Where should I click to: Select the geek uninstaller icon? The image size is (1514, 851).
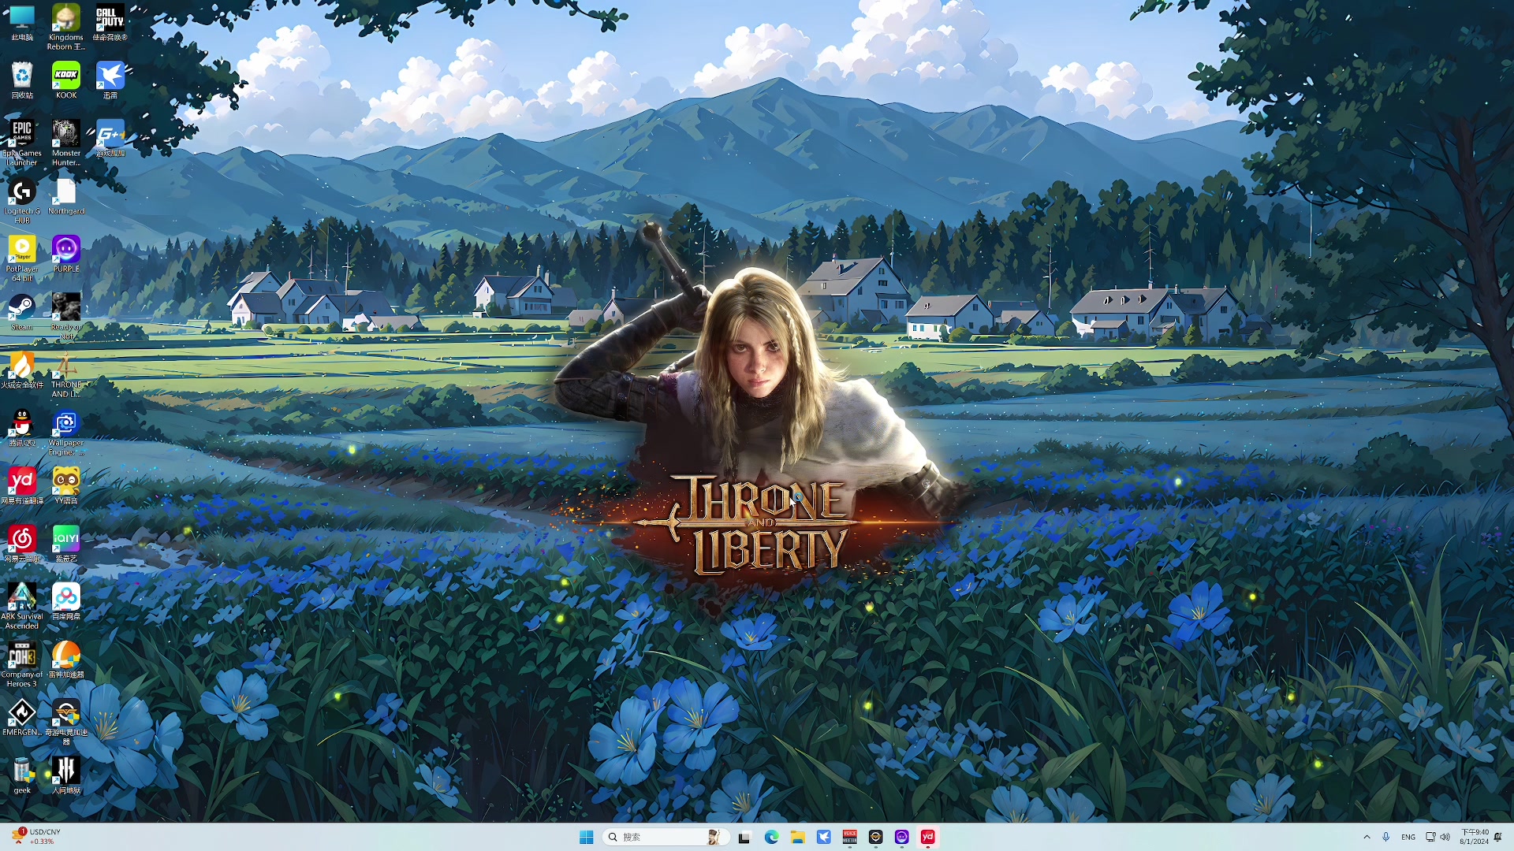coord(22,771)
